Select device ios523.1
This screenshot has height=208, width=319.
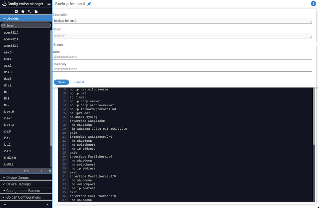click(10, 164)
